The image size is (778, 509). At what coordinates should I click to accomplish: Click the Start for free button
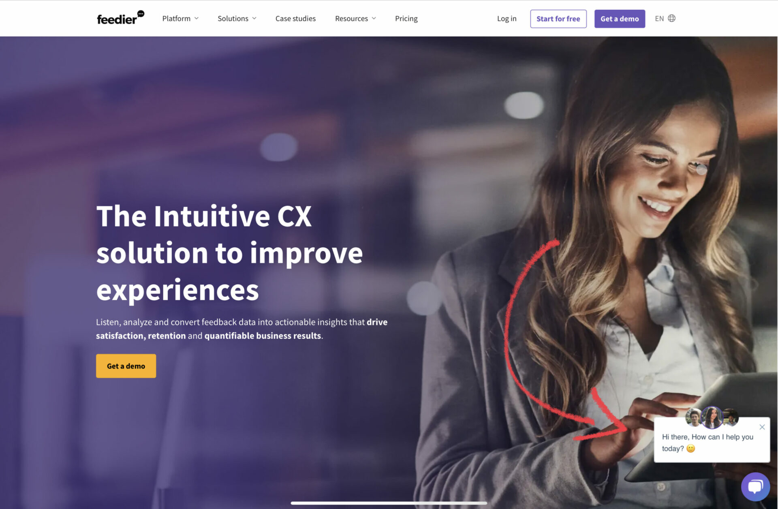tap(559, 18)
